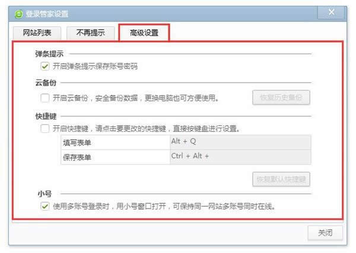
Task: Click the green 360 browser logo icon
Action: [18, 14]
